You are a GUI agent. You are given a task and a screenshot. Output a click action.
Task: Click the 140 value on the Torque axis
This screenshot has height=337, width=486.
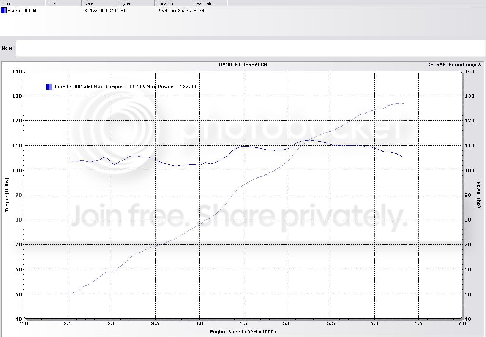coord(17,71)
